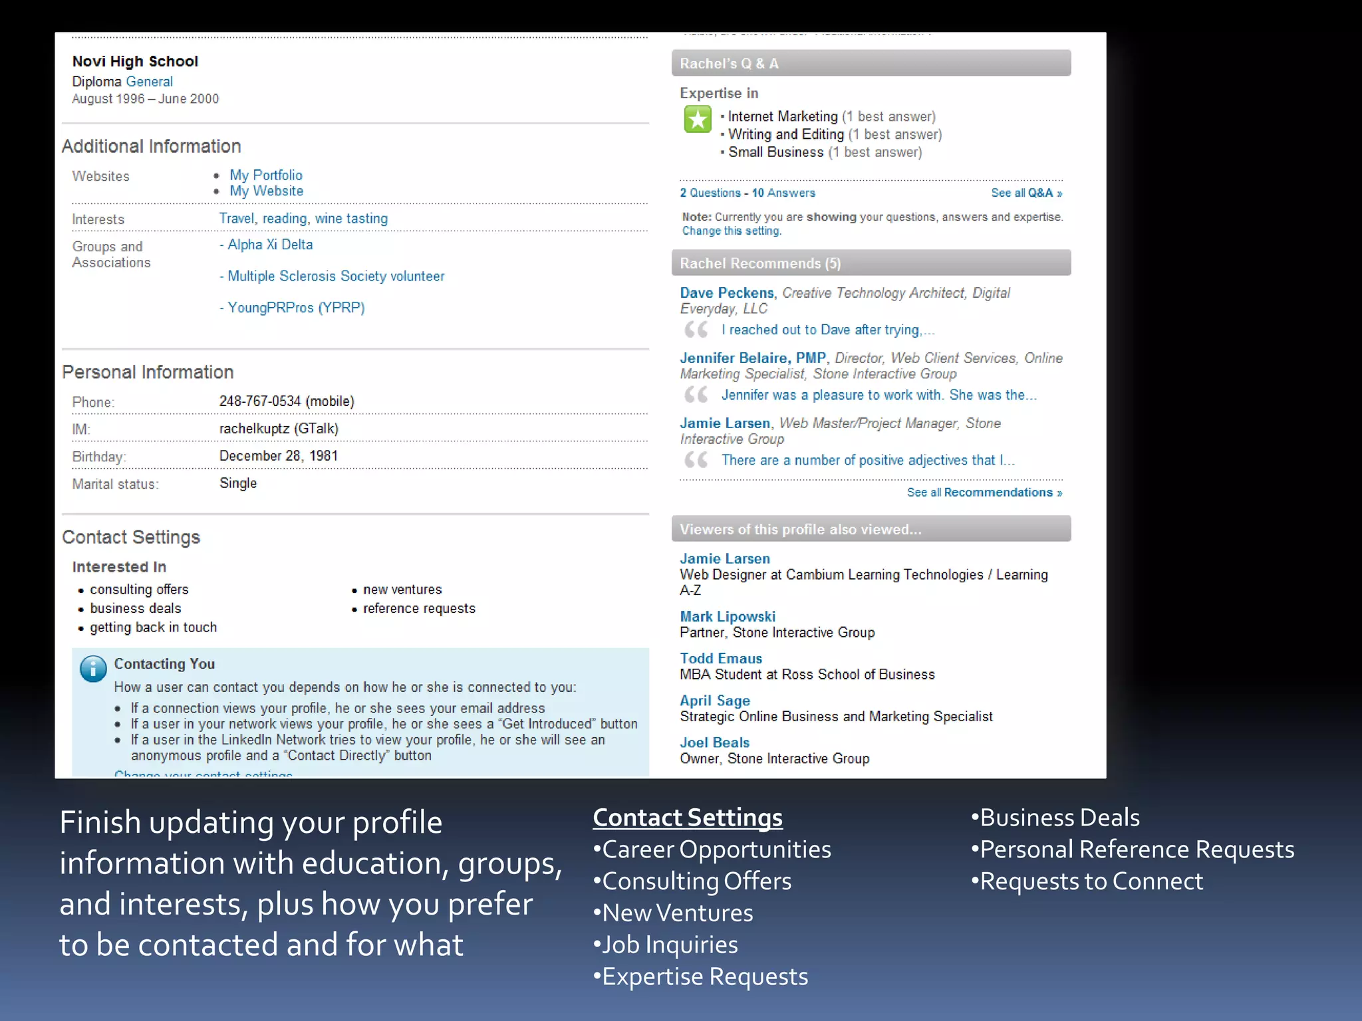Click the Career Opportunities bullet
Viewport: 1362px width, 1021px height.
point(712,850)
